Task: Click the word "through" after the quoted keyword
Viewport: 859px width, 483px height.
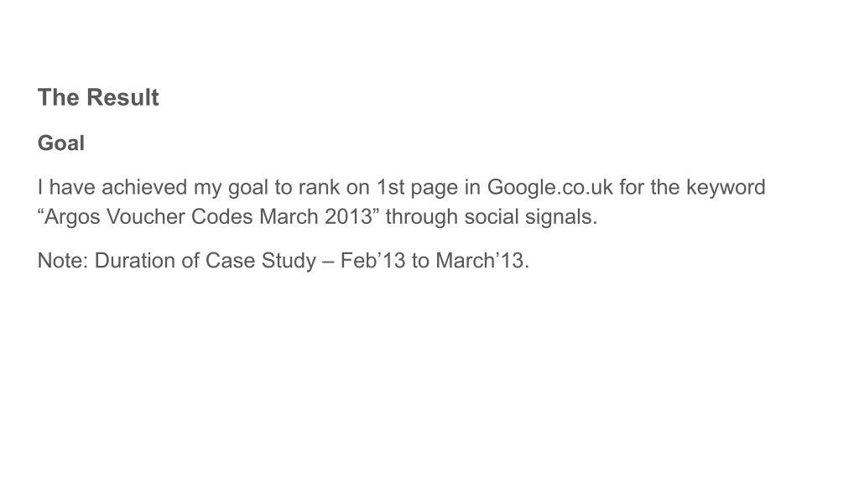Action: pos(421,217)
